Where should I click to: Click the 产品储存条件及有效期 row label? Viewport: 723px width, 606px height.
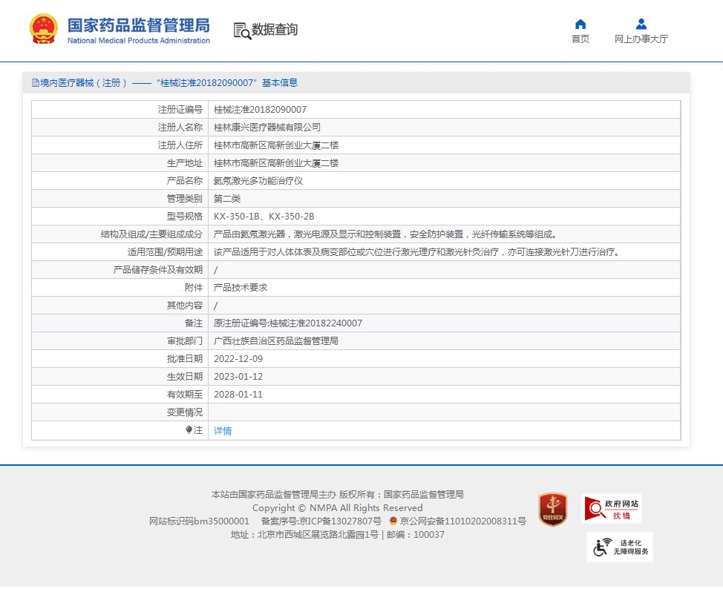pyautogui.click(x=157, y=269)
